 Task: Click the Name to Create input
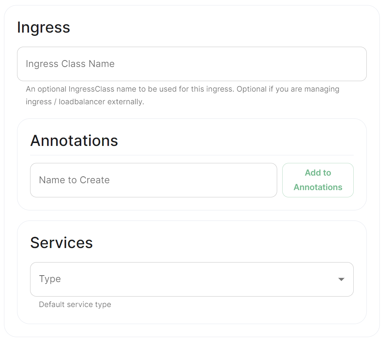click(153, 180)
